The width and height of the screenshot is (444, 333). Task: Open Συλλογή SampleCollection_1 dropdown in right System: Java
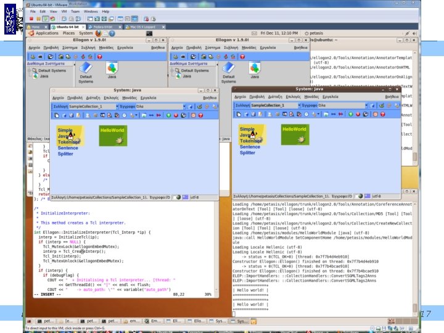pos(299,105)
